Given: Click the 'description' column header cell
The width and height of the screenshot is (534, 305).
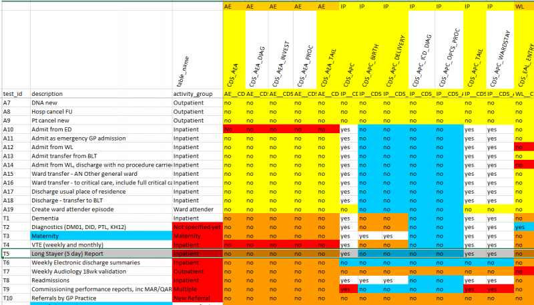Looking at the screenshot, I should point(100,94).
